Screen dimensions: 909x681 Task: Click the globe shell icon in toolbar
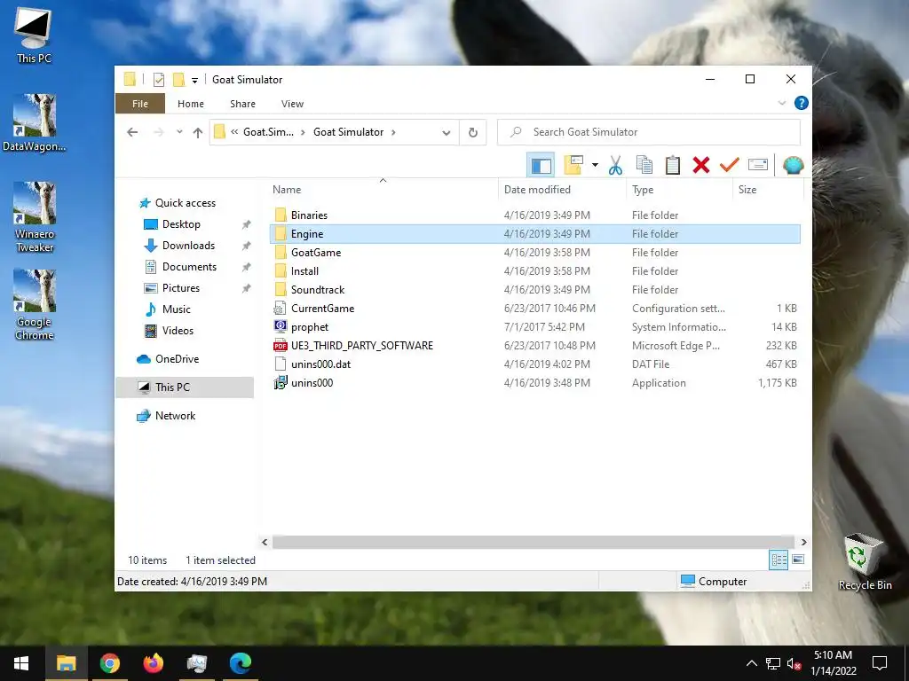793,166
